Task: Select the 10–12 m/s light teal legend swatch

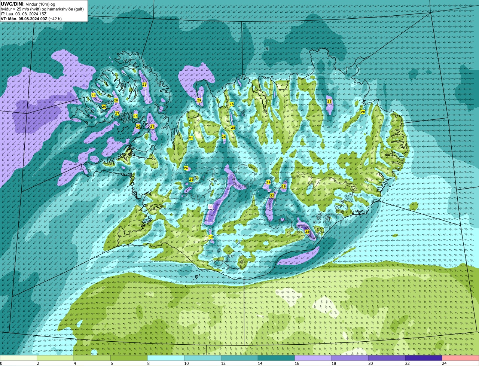Action: [203, 358]
